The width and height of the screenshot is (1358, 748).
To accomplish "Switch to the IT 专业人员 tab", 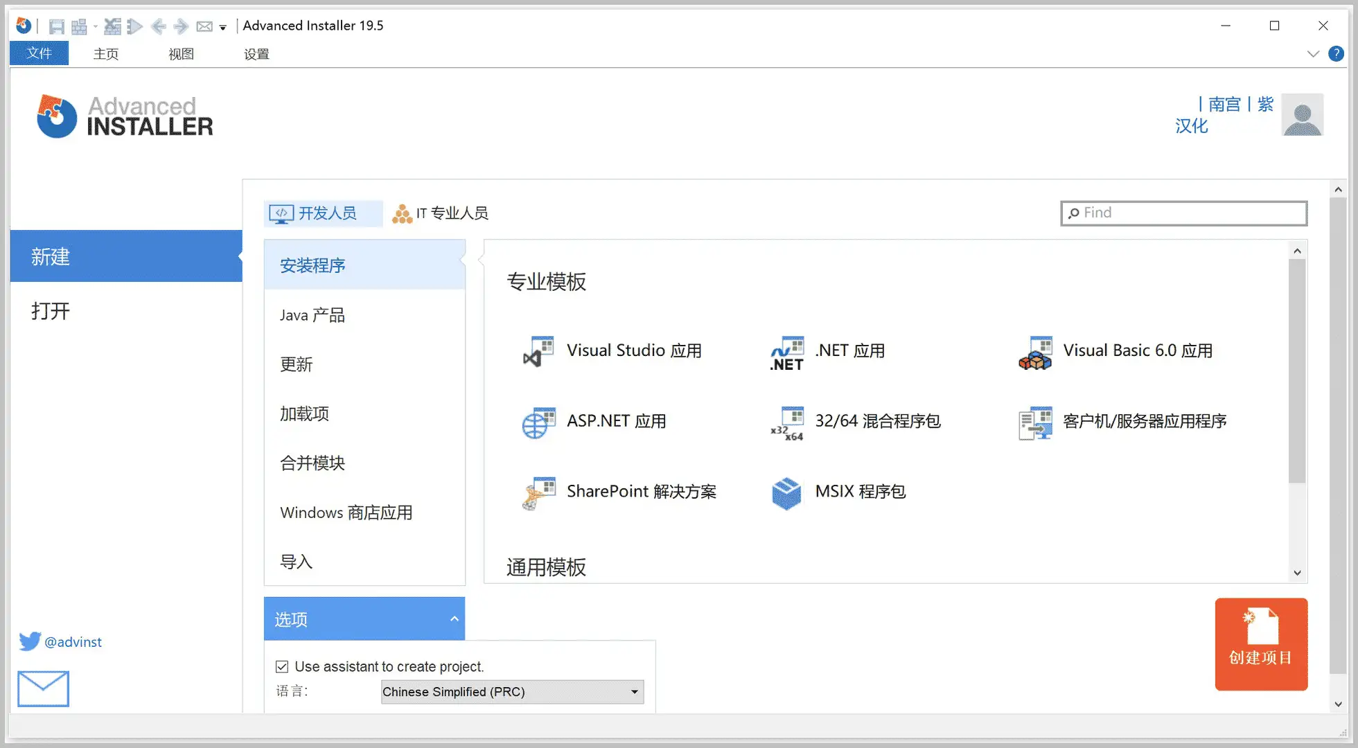I will point(441,213).
